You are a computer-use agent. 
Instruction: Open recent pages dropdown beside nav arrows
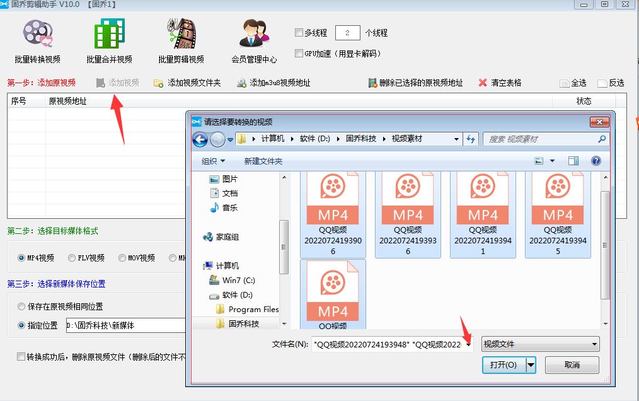[x=230, y=139]
